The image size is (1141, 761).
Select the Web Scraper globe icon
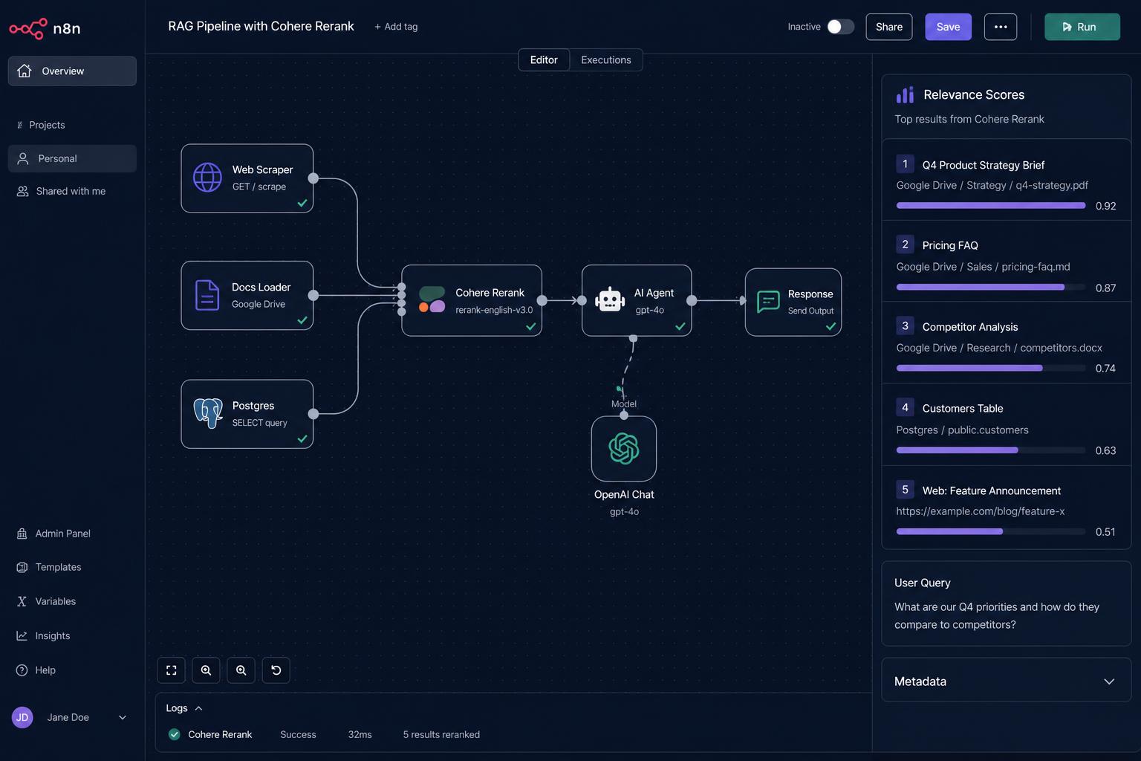coord(207,178)
